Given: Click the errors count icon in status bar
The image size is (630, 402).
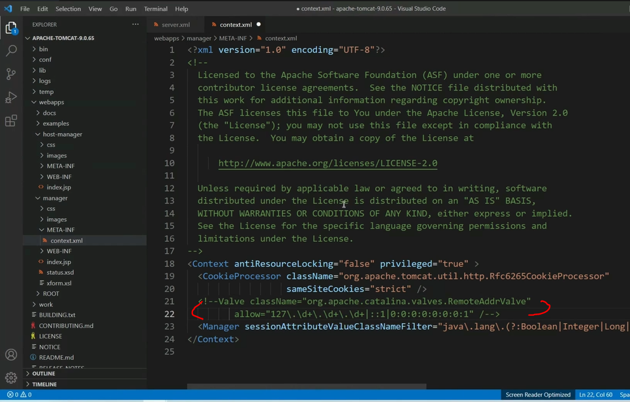Looking at the screenshot, I should 10,395.
